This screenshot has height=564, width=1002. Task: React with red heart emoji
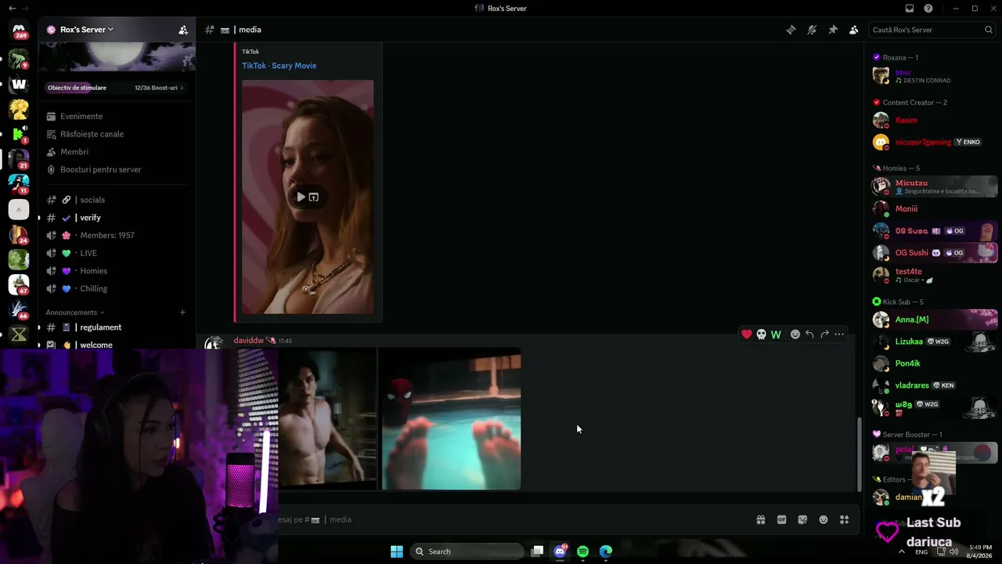click(746, 334)
